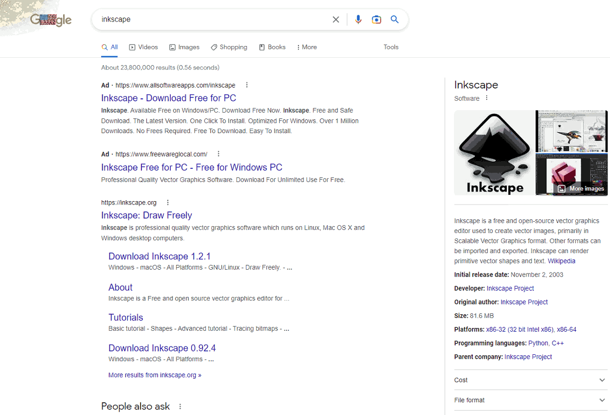Open 'Download Inkscape 0.92.4' sitelink
The width and height of the screenshot is (610, 415).
pyautogui.click(x=162, y=348)
